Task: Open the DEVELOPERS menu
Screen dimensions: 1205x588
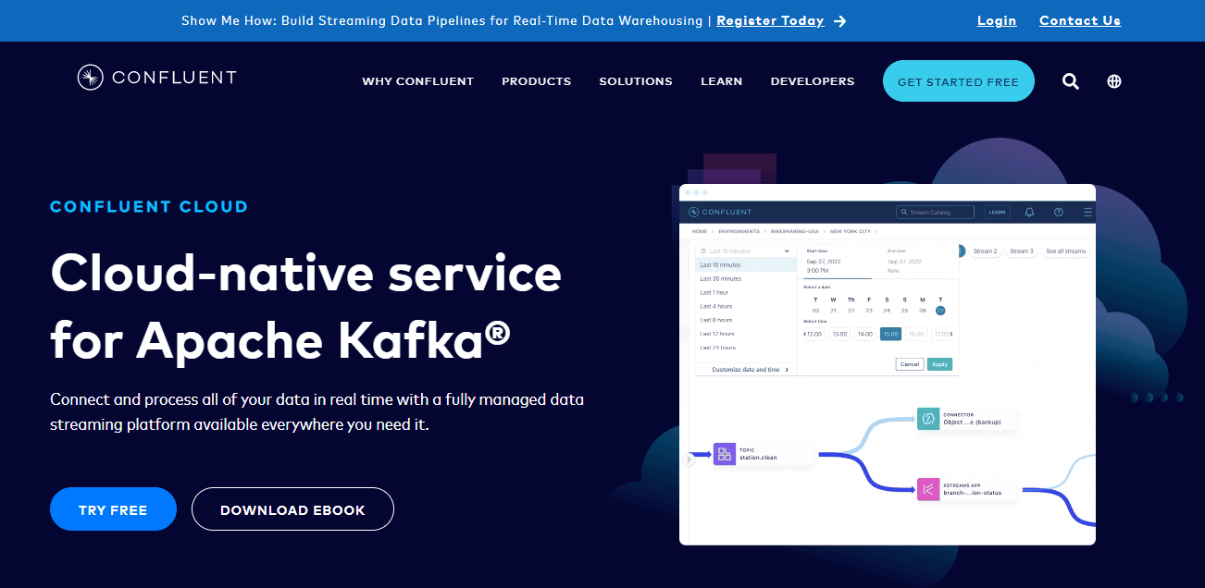Action: (812, 81)
